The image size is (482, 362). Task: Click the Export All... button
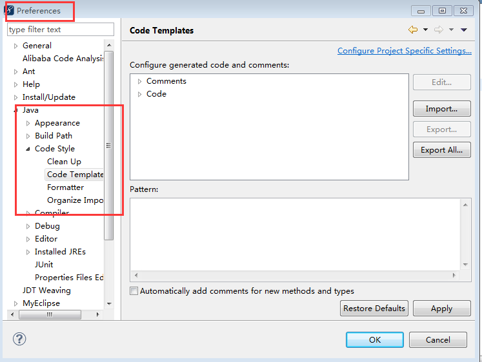[442, 149]
